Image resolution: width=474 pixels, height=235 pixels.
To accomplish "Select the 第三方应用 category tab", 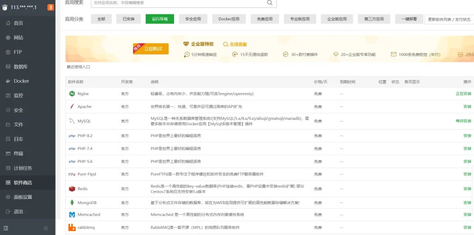I will point(374,19).
